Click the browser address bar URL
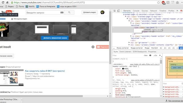 pyautogui.click(x=49, y=3)
